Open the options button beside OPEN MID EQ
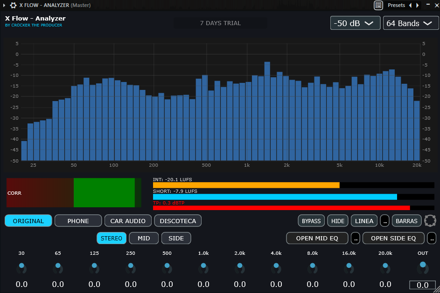 [356, 238]
